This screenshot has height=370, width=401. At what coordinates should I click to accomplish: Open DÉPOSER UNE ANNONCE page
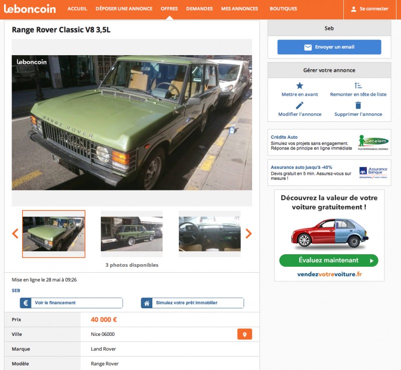[124, 9]
